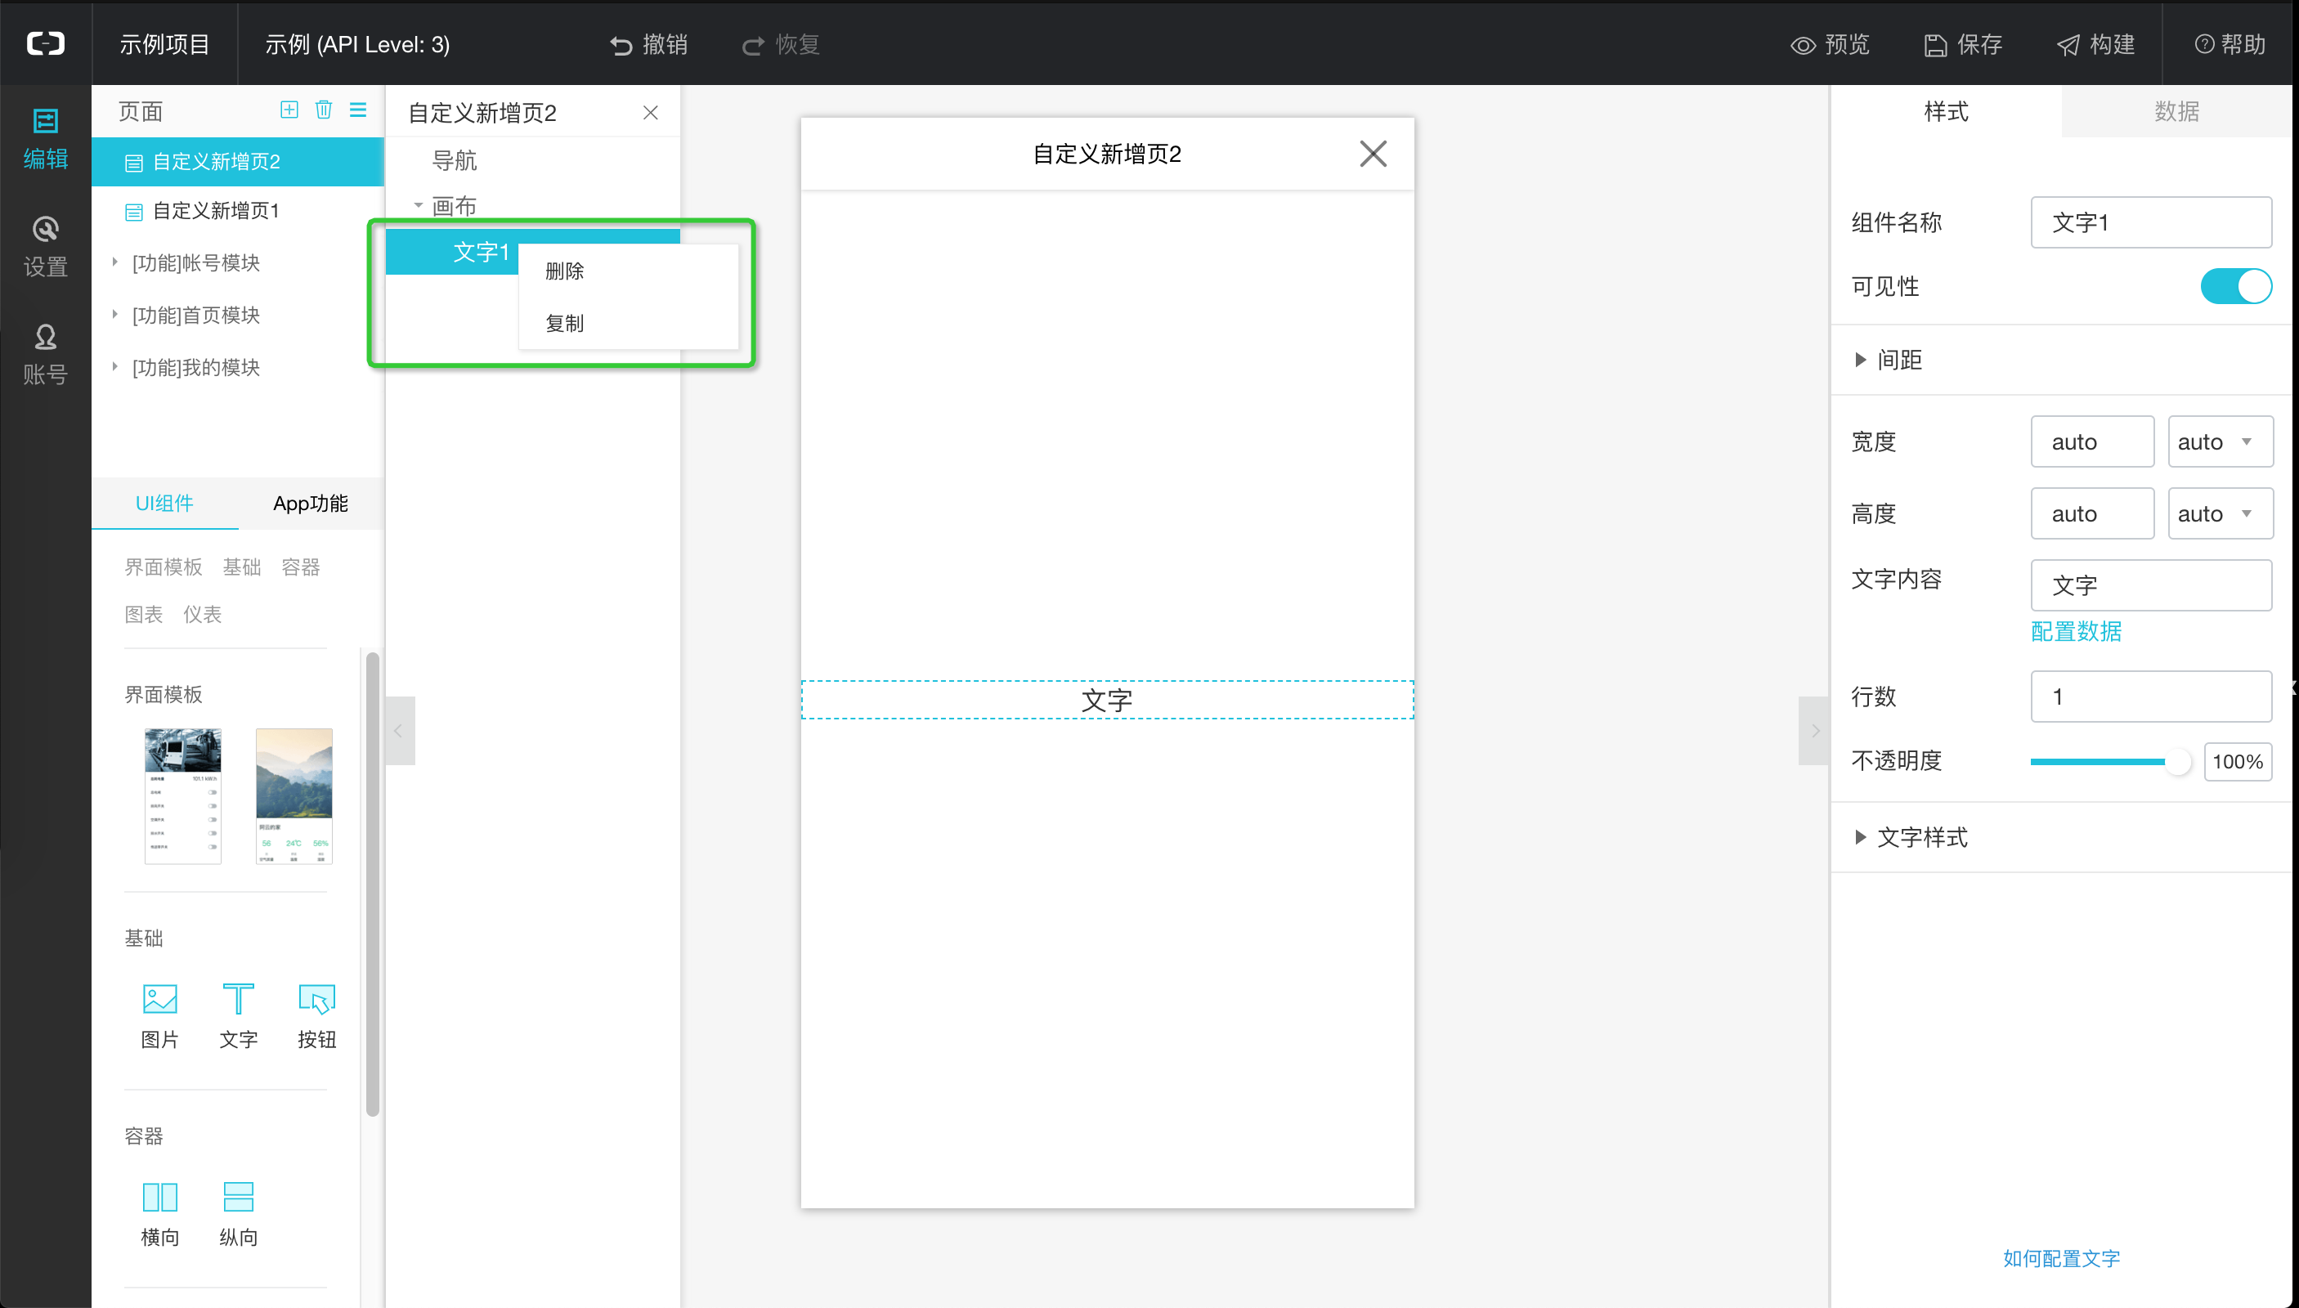Open the 帮助 help menu
2299x1308 pixels.
click(2230, 44)
